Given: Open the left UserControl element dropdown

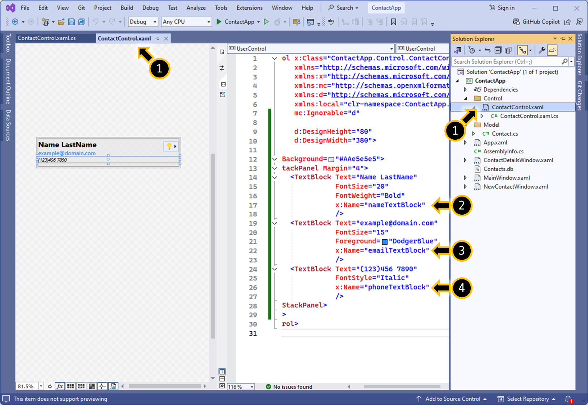Looking at the screenshot, I should tap(310, 48).
